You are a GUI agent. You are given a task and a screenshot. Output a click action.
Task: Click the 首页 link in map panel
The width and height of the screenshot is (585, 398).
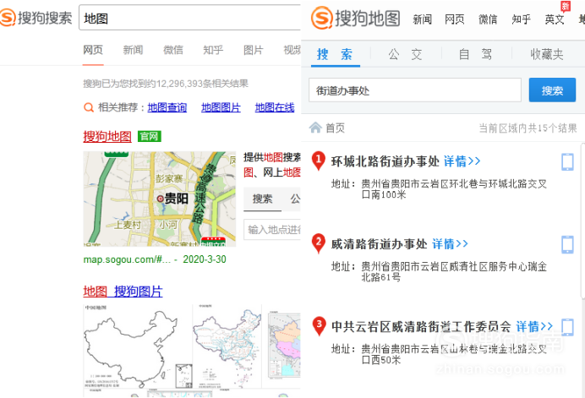click(335, 128)
